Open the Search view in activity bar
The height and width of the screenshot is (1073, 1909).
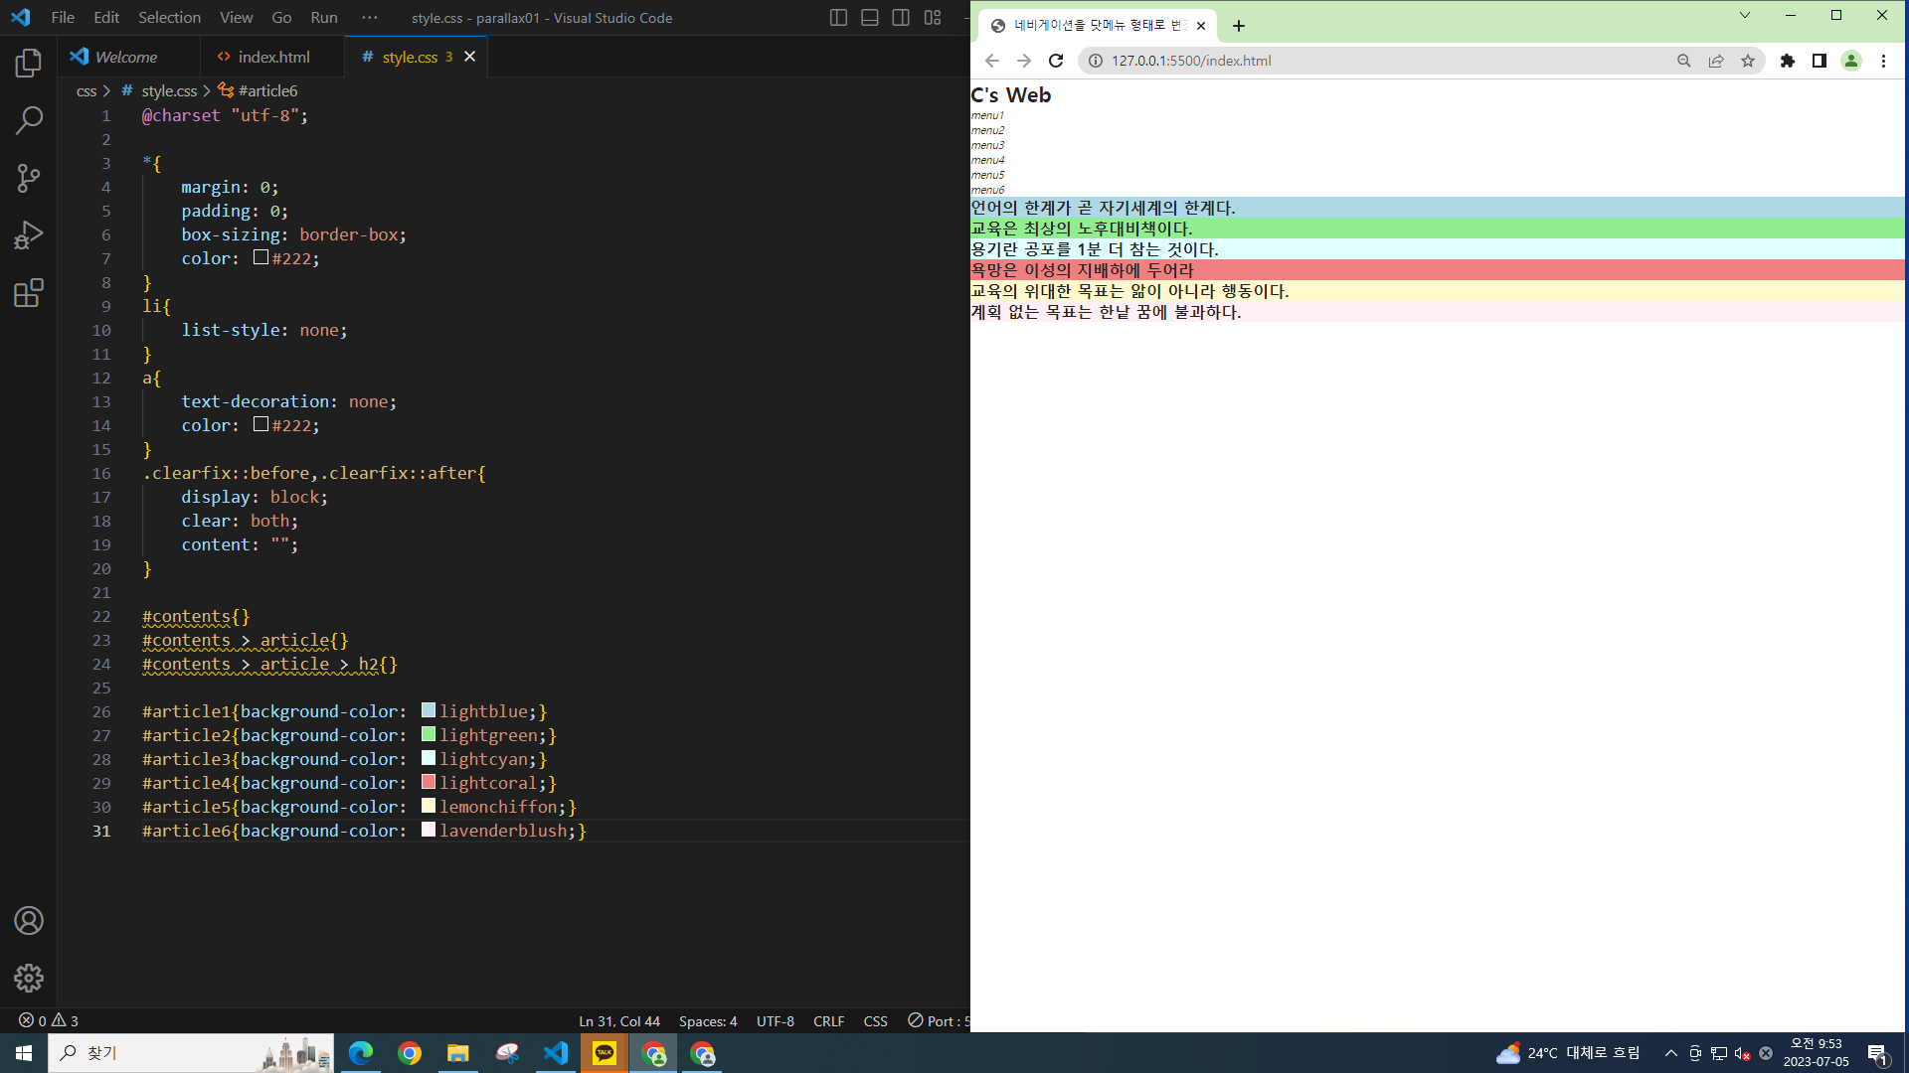[x=29, y=120]
